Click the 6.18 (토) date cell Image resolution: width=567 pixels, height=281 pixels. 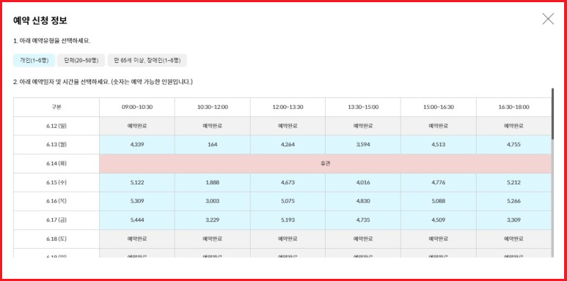[56, 239]
